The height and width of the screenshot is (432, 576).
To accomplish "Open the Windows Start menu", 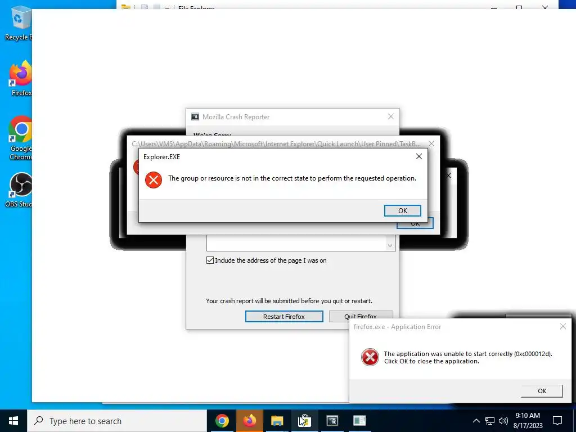I will coord(13,421).
